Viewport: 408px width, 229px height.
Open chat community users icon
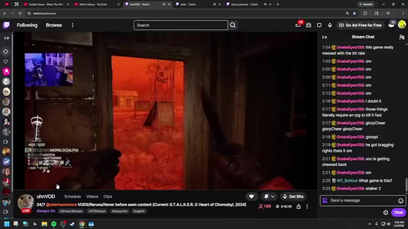(x=402, y=37)
